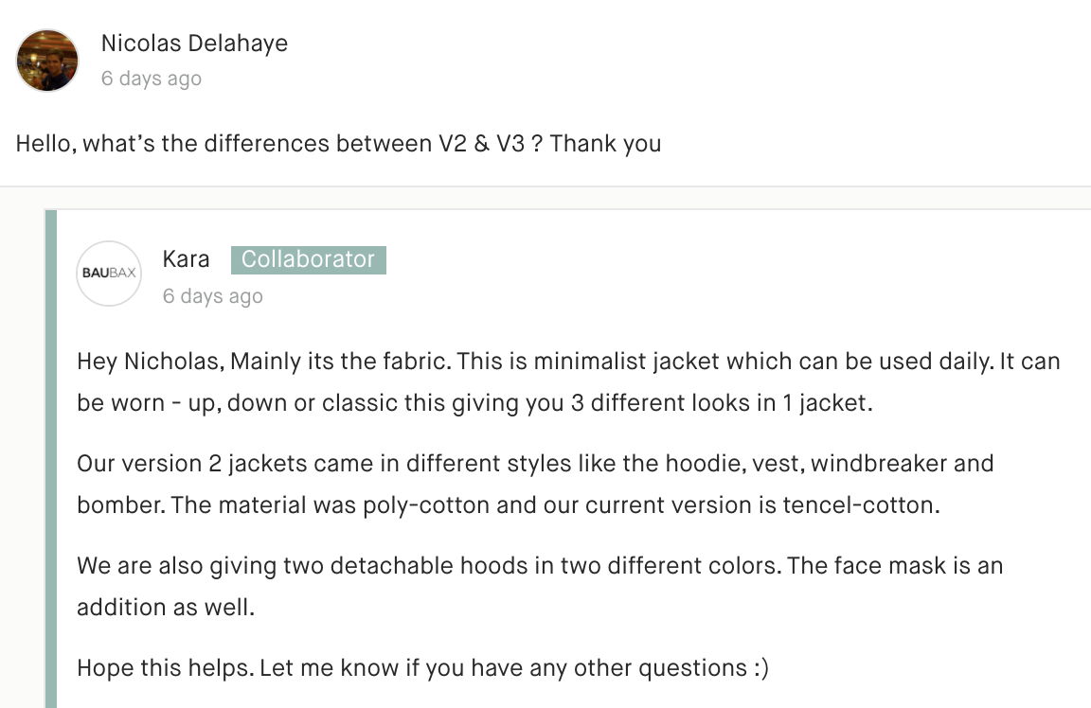Click the "Hope this helps" closing line
This screenshot has width=1091, height=708.
(422, 667)
